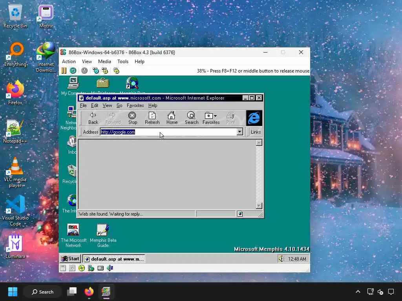Open VLC media player desktop shortcut

pos(15,172)
